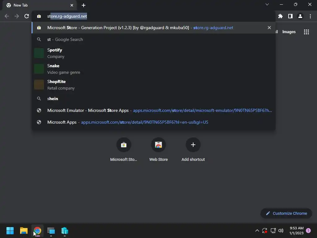The height and width of the screenshot is (238, 317).
Task: Open the notification badge
Action: pyautogui.click(x=308, y=231)
